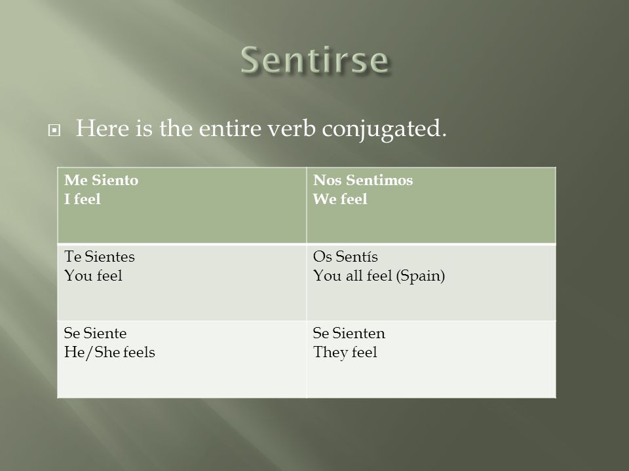Select the 'Nos Sentimos' header cell

coord(431,205)
